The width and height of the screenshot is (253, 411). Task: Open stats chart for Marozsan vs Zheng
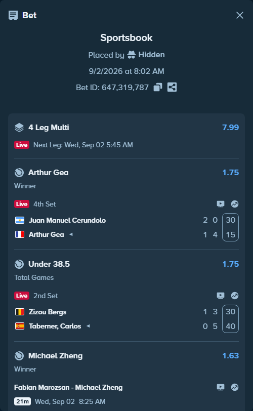click(235, 387)
